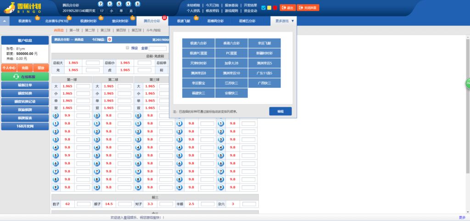470x221 pixels.
Task: Click the 编辑 button in games panel
Action: tap(280, 111)
